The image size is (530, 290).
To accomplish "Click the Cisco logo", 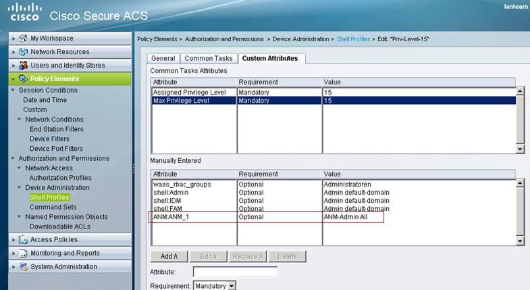I will [x=25, y=12].
